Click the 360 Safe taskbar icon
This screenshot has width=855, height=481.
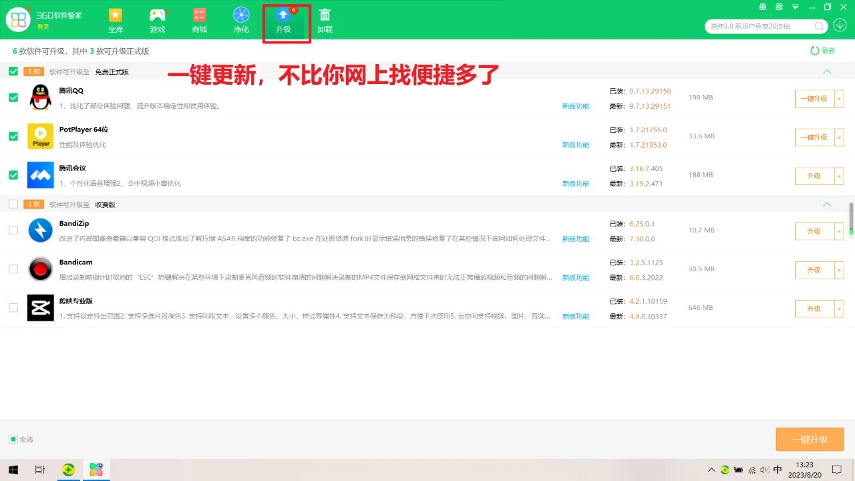[68, 470]
